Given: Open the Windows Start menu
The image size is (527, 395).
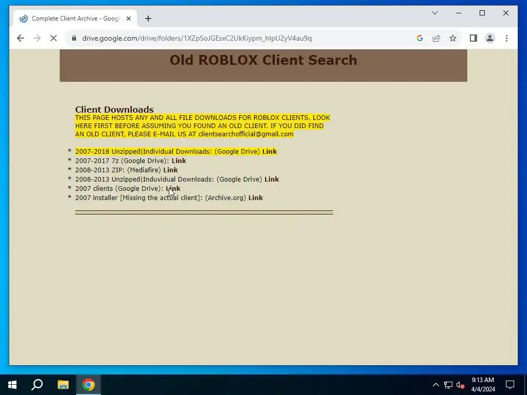Looking at the screenshot, I should [x=12, y=385].
